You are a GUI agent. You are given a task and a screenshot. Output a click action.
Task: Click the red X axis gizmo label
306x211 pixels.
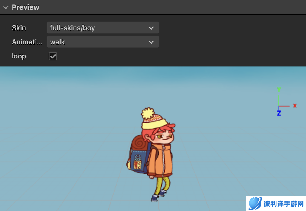295,106
